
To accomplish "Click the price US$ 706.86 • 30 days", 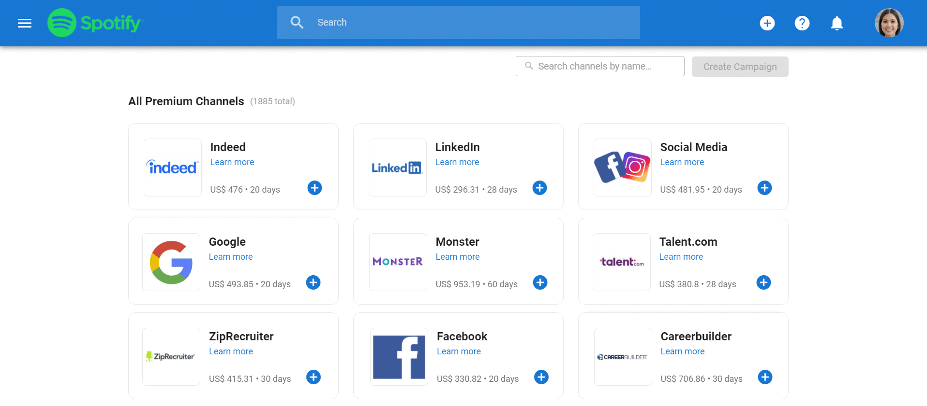I will tap(702, 379).
